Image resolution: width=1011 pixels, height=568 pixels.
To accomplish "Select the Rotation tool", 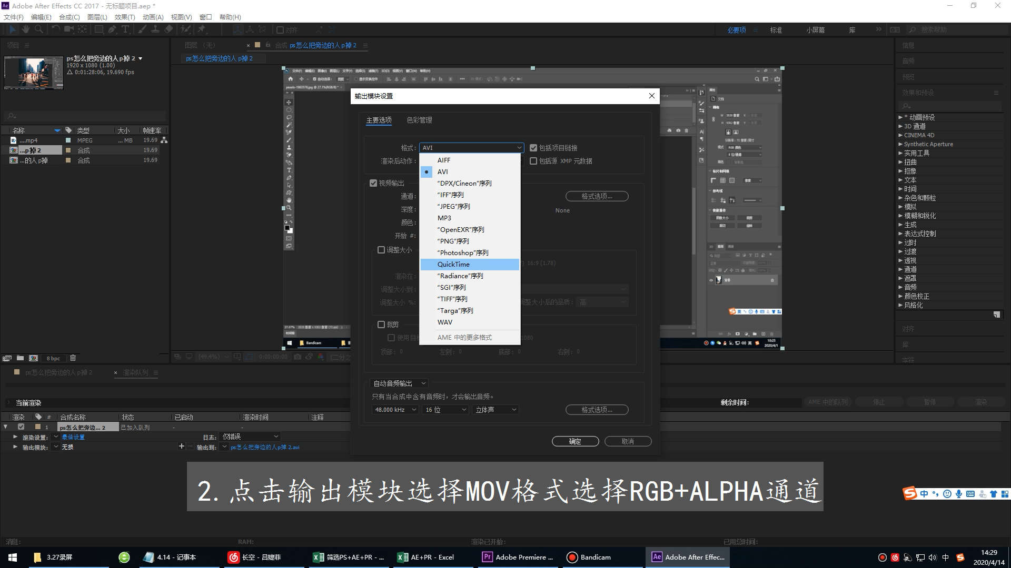I will pos(55,29).
